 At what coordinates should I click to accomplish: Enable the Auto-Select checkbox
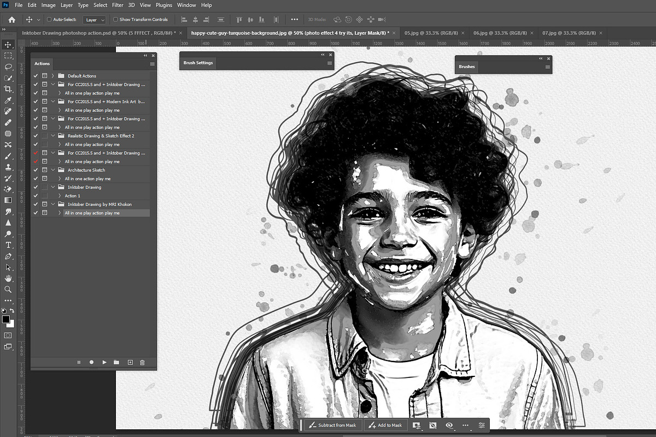pyautogui.click(x=49, y=20)
